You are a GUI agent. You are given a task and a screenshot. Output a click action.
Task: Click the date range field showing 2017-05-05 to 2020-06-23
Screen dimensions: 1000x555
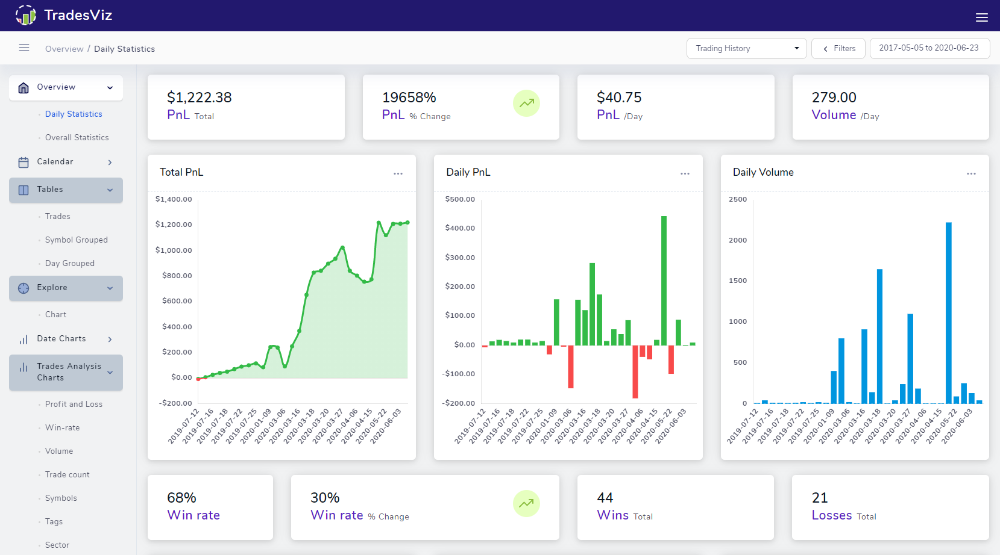coord(929,48)
